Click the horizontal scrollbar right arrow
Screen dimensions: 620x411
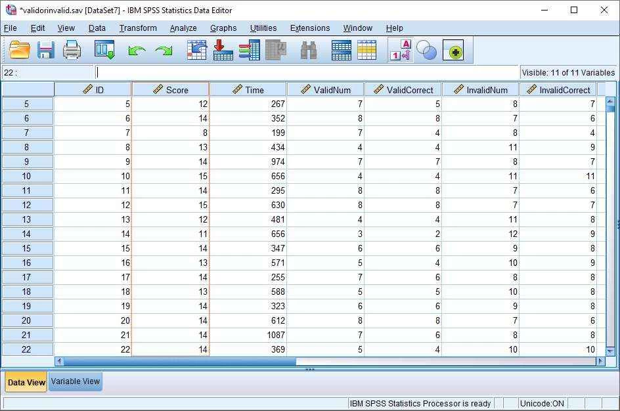(600, 361)
